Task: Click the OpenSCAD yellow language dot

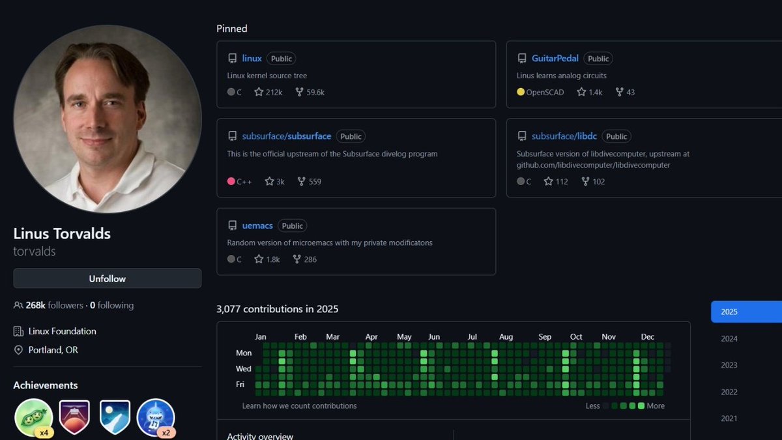Action: (x=521, y=92)
